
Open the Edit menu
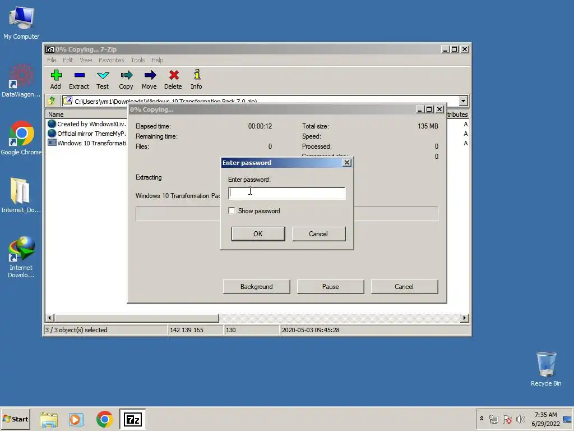click(x=68, y=60)
